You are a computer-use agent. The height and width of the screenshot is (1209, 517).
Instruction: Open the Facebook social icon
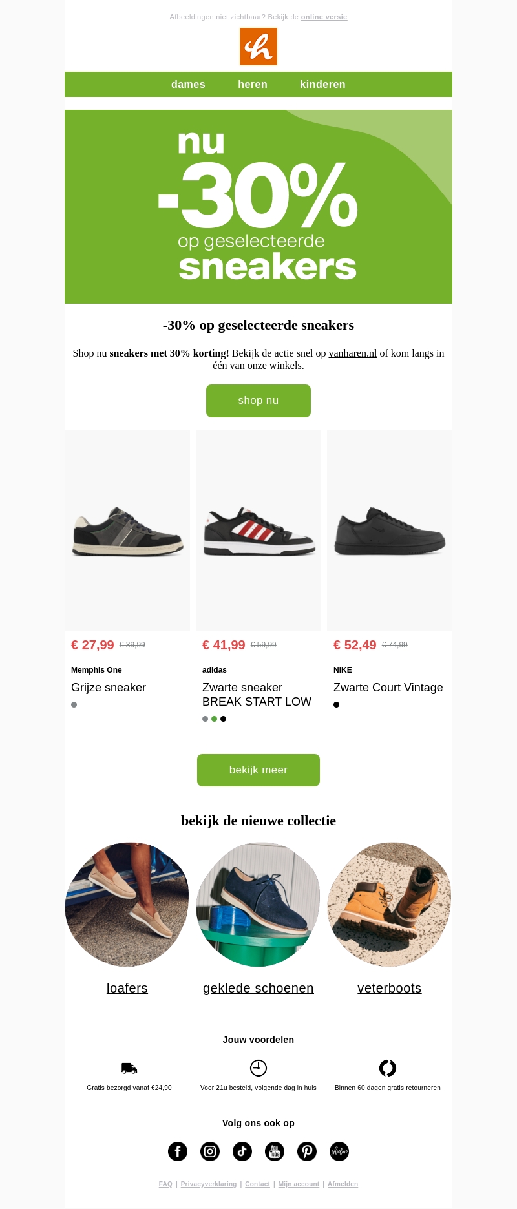click(178, 1151)
